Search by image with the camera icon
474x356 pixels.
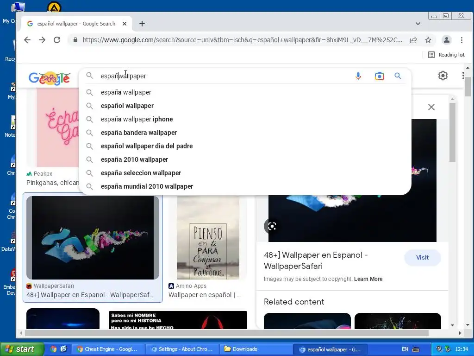380,76
